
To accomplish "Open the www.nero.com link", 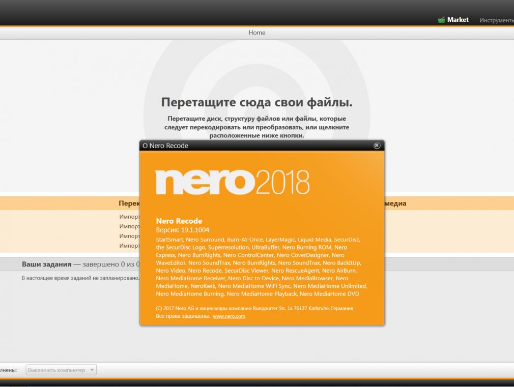I will click(229, 316).
